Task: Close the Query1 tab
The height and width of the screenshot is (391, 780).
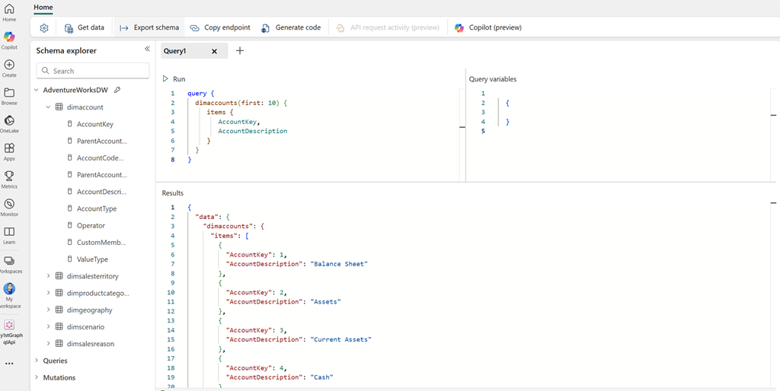Action: 214,51
